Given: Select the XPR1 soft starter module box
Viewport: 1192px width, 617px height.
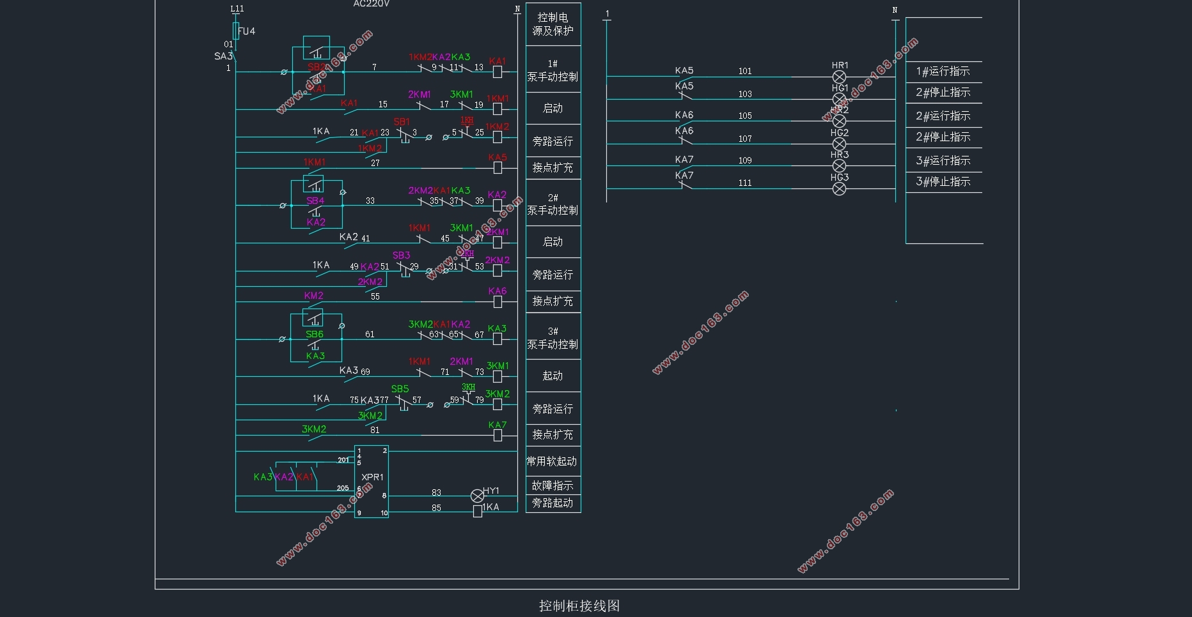Looking at the screenshot, I should pyautogui.click(x=372, y=482).
